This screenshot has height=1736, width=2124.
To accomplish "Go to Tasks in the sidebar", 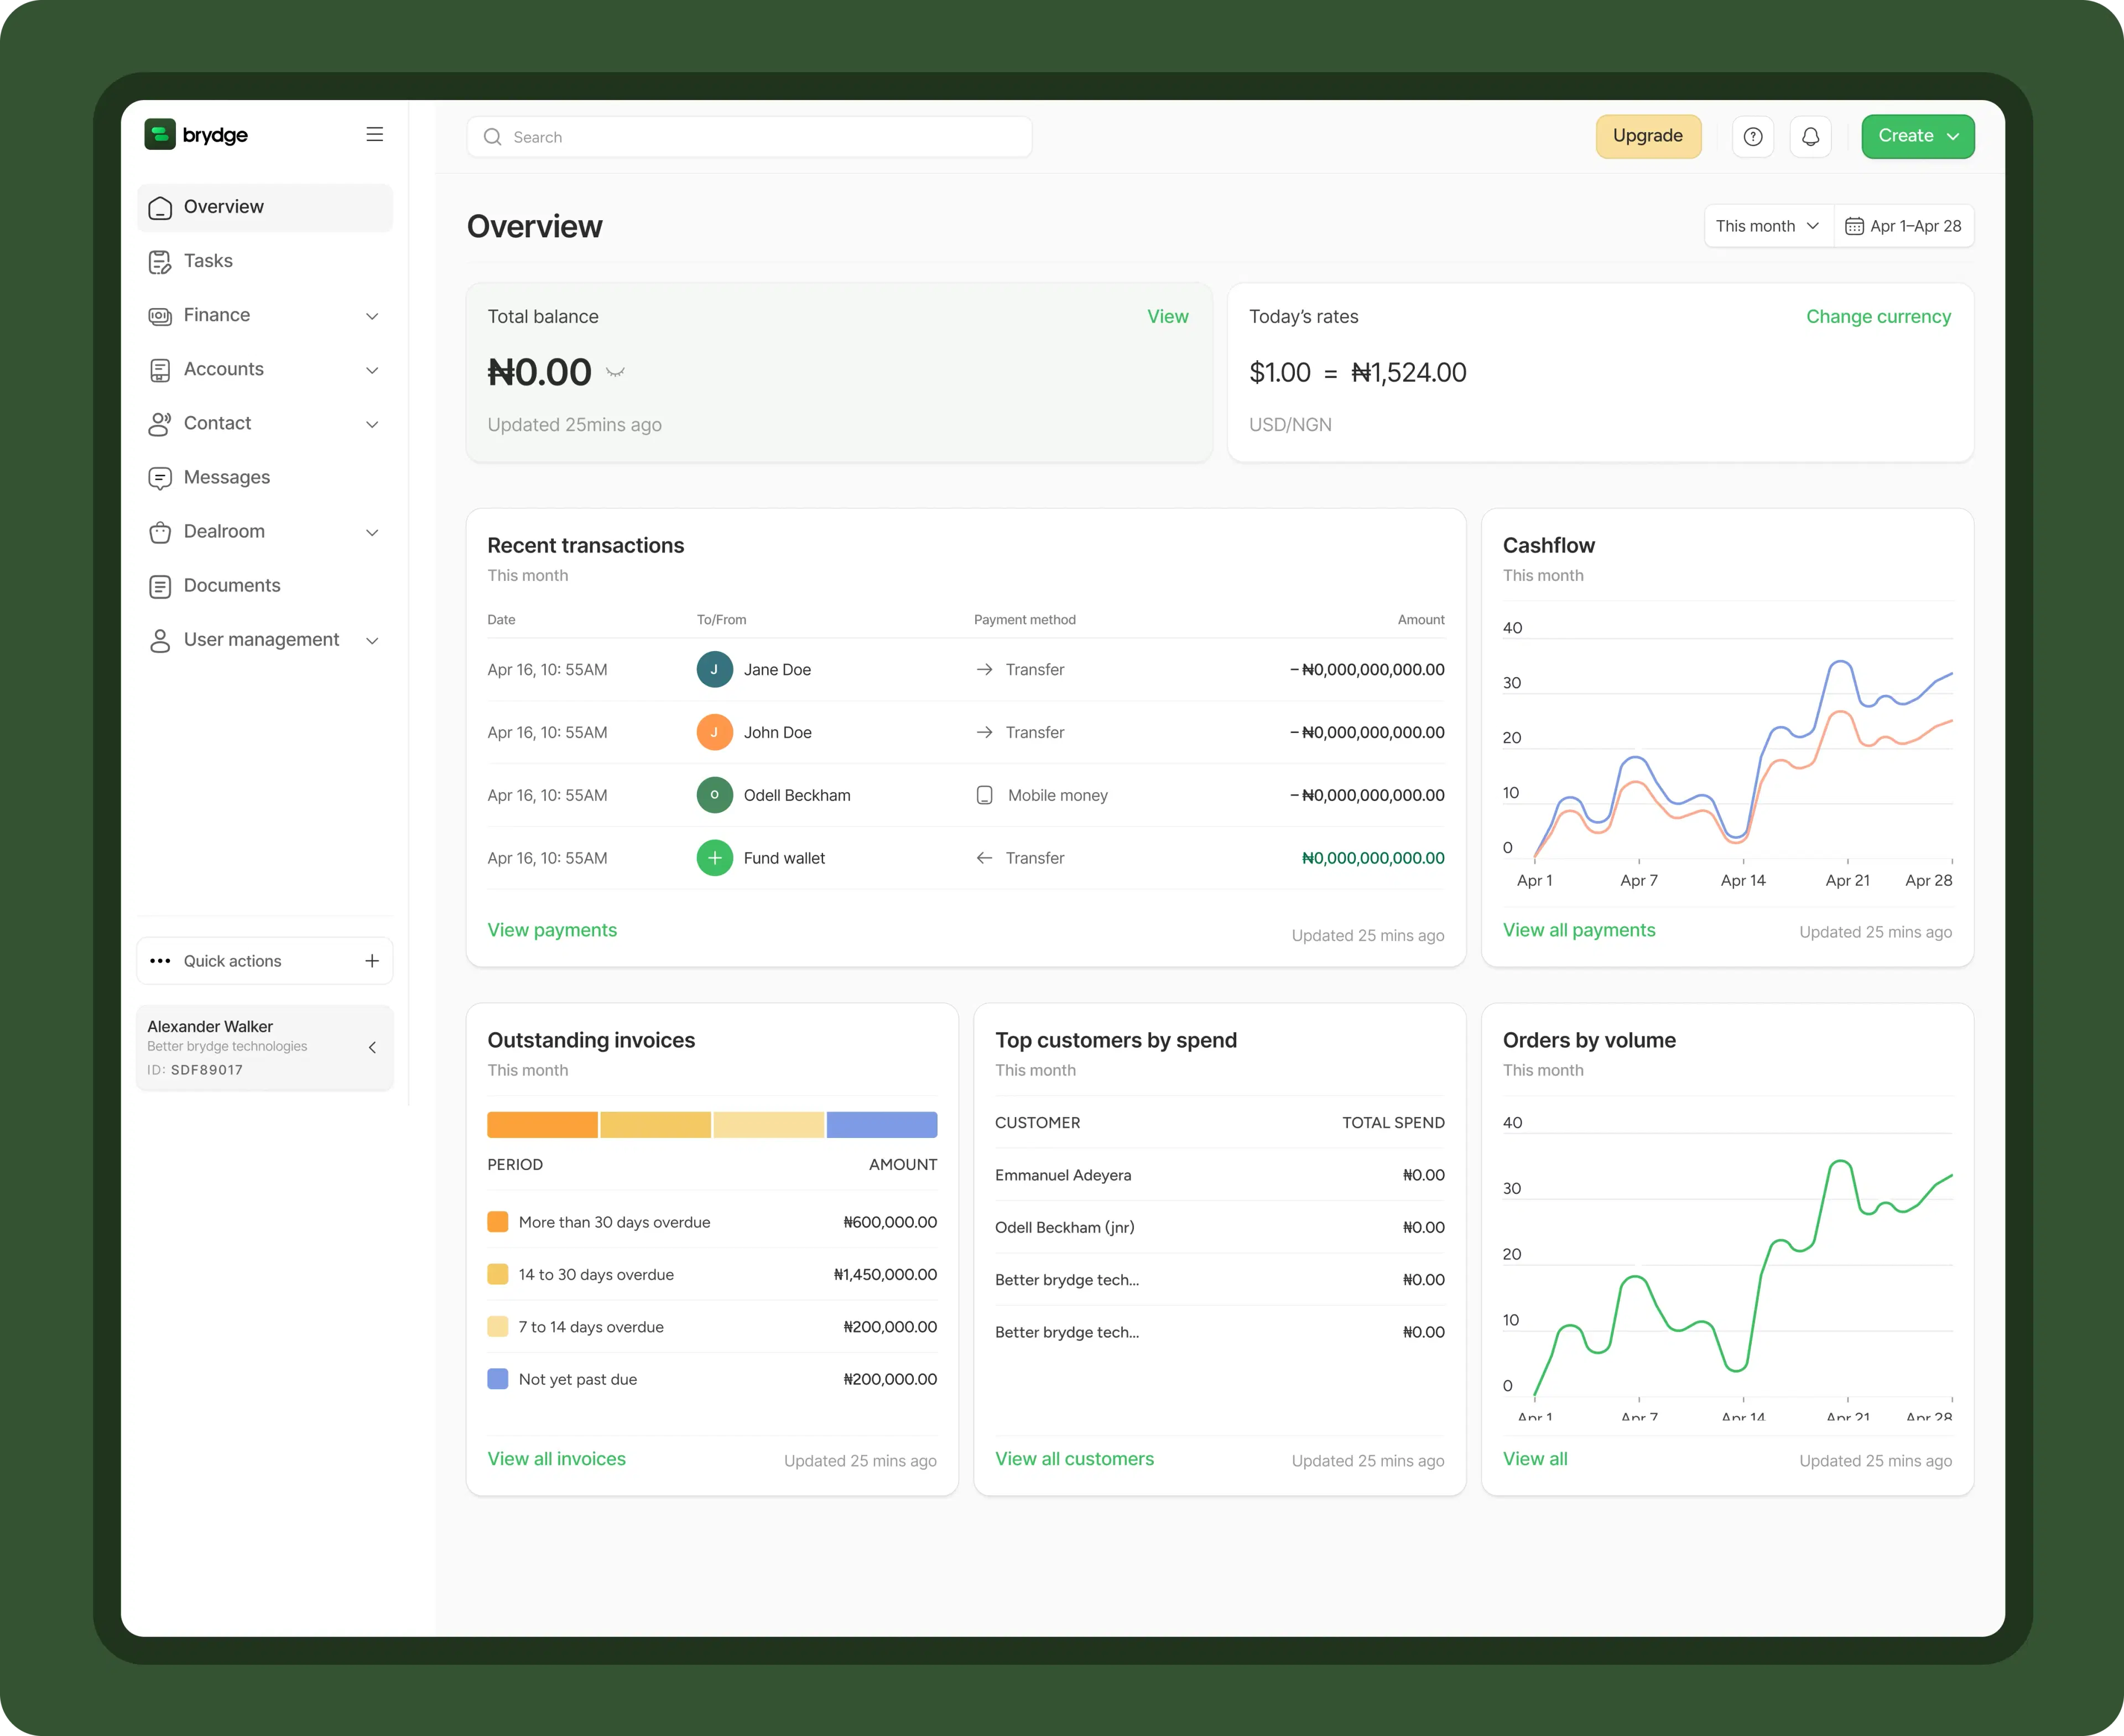I will pyautogui.click(x=208, y=261).
